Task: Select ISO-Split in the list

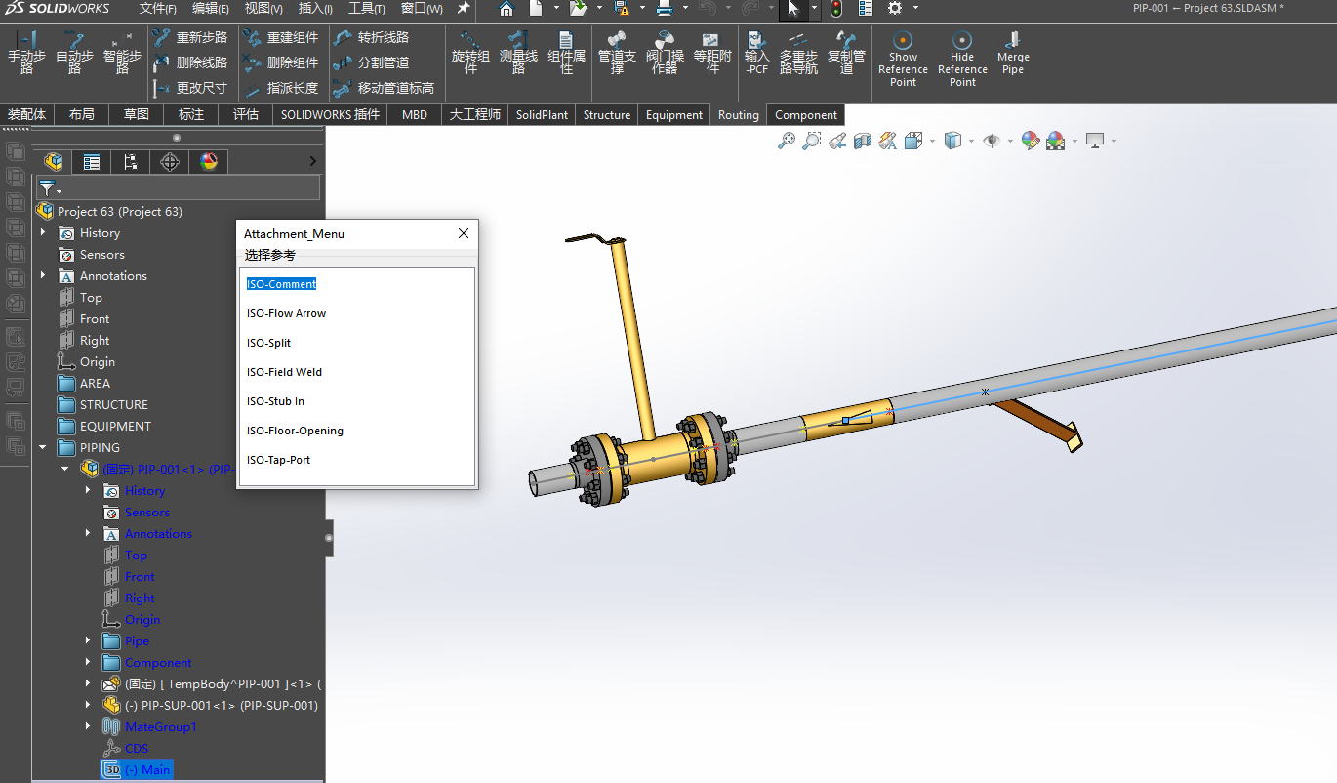Action: (269, 343)
